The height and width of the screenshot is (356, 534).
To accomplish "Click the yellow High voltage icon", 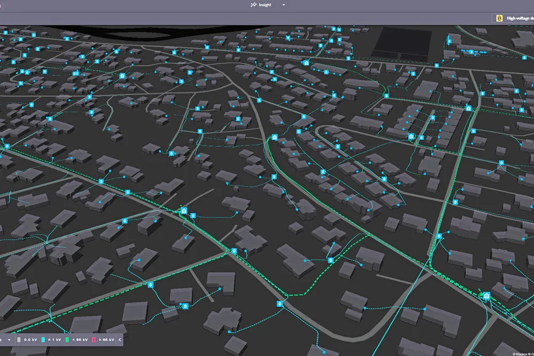I will pos(499,18).
